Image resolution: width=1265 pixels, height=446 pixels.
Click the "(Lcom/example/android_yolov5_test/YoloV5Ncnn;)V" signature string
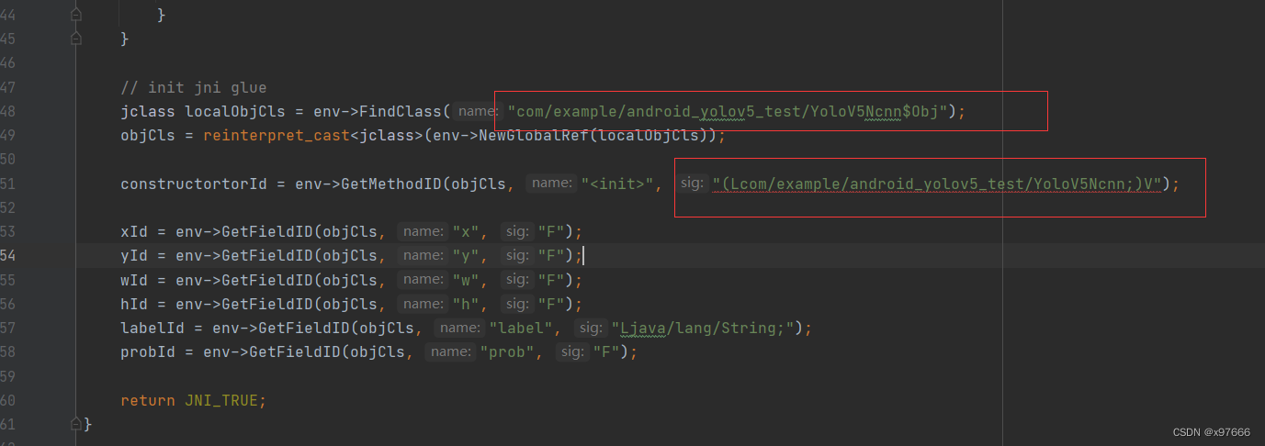click(x=936, y=184)
